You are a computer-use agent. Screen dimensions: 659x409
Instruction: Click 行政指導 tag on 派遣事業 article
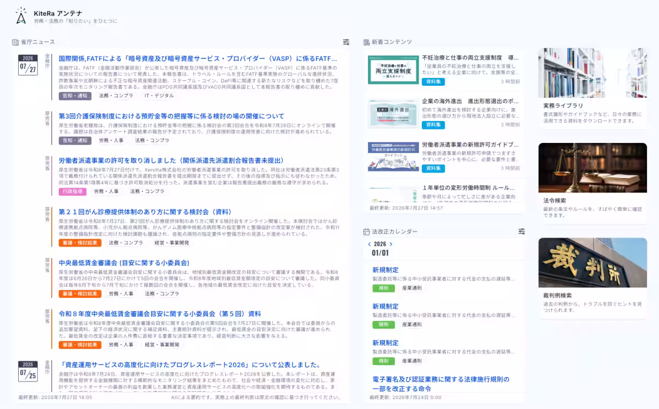(72, 191)
